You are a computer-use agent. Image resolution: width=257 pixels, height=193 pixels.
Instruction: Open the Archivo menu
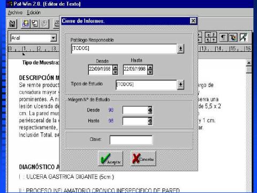15,12
